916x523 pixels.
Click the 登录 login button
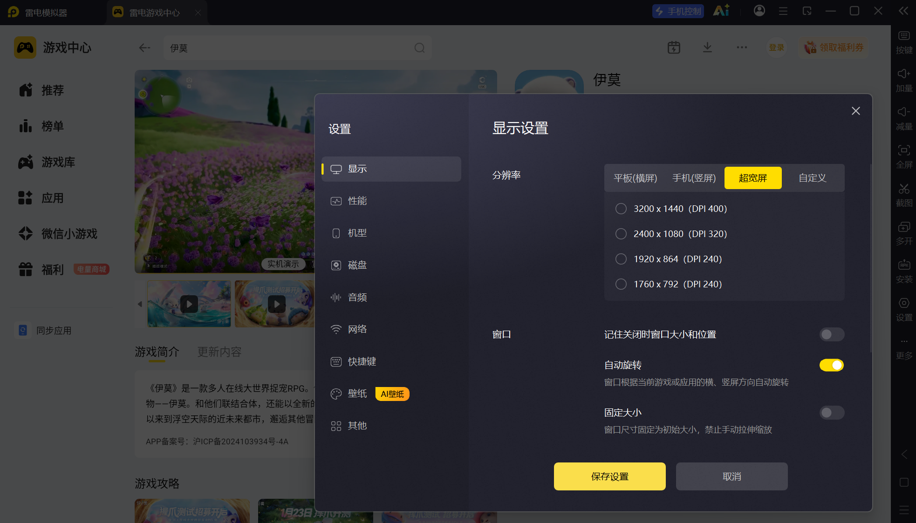(776, 48)
